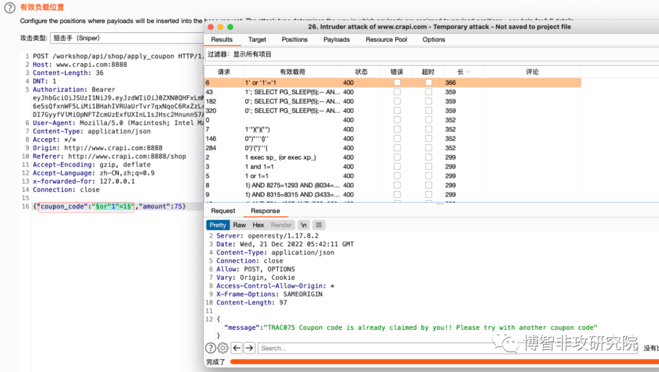Viewport: 659px width, 372px height.
Task: Select the Hex view button
Action: point(259,225)
